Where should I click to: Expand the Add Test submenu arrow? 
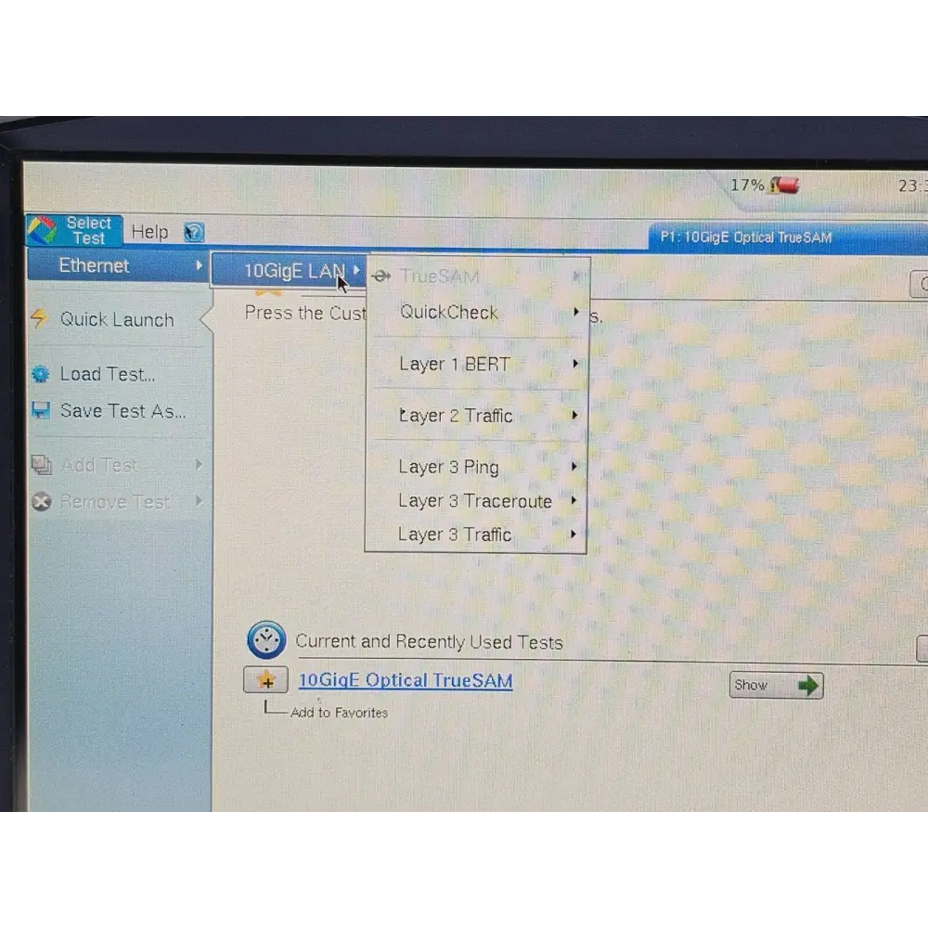199,465
